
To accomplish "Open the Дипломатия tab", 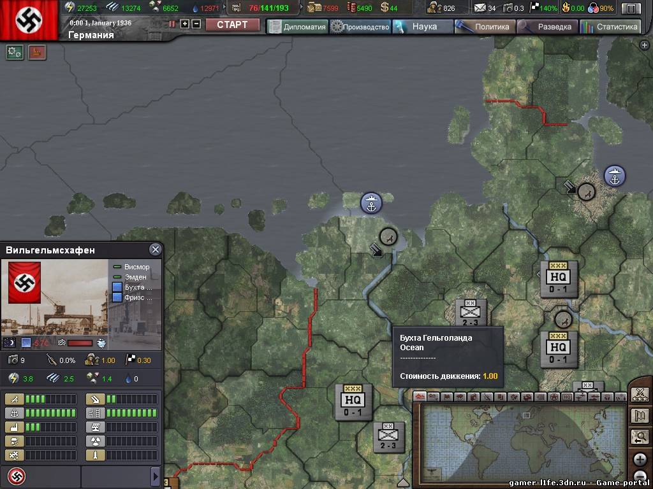I will coord(297,27).
